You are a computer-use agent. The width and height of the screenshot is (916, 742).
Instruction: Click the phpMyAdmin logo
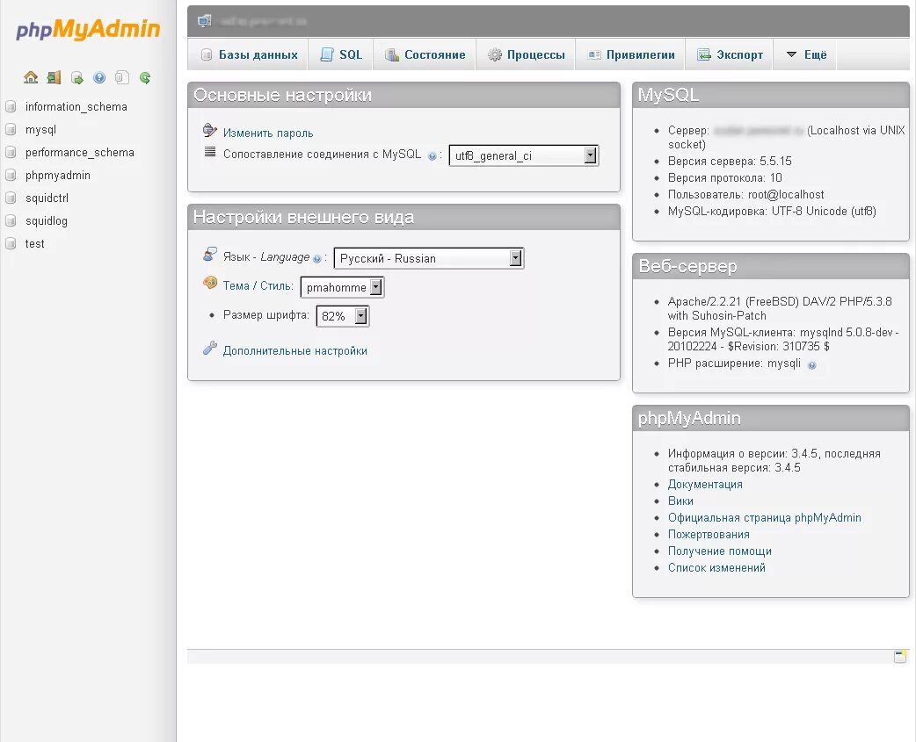pyautogui.click(x=88, y=29)
